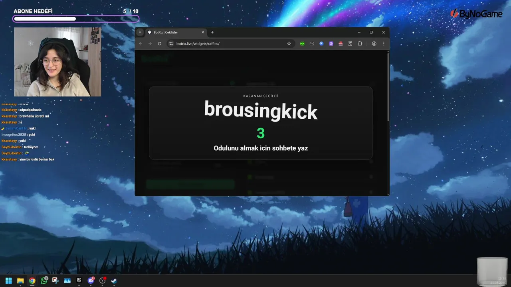Viewport: 511px width, 287px height.
Task: Open Chrome three-dot menu
Action: point(384,43)
